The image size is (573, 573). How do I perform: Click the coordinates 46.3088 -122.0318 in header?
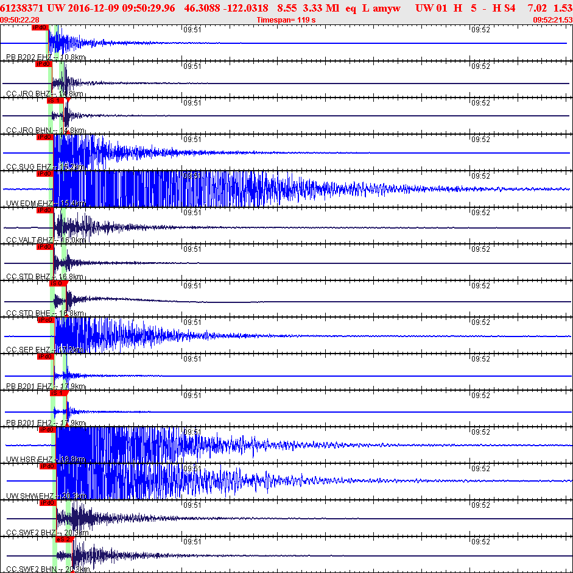[x=226, y=8]
